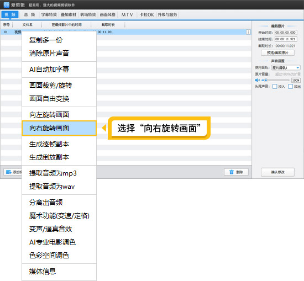Image resolution: width=304 pixels, height=281 pixels.
Task: Enable the 淡入 fade-in checkbox
Action: tap(275, 86)
